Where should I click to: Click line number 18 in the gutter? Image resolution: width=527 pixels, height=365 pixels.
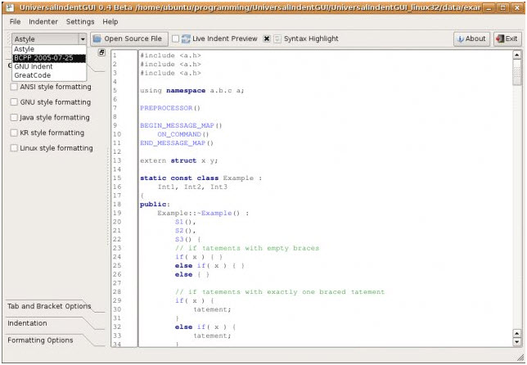(x=117, y=205)
